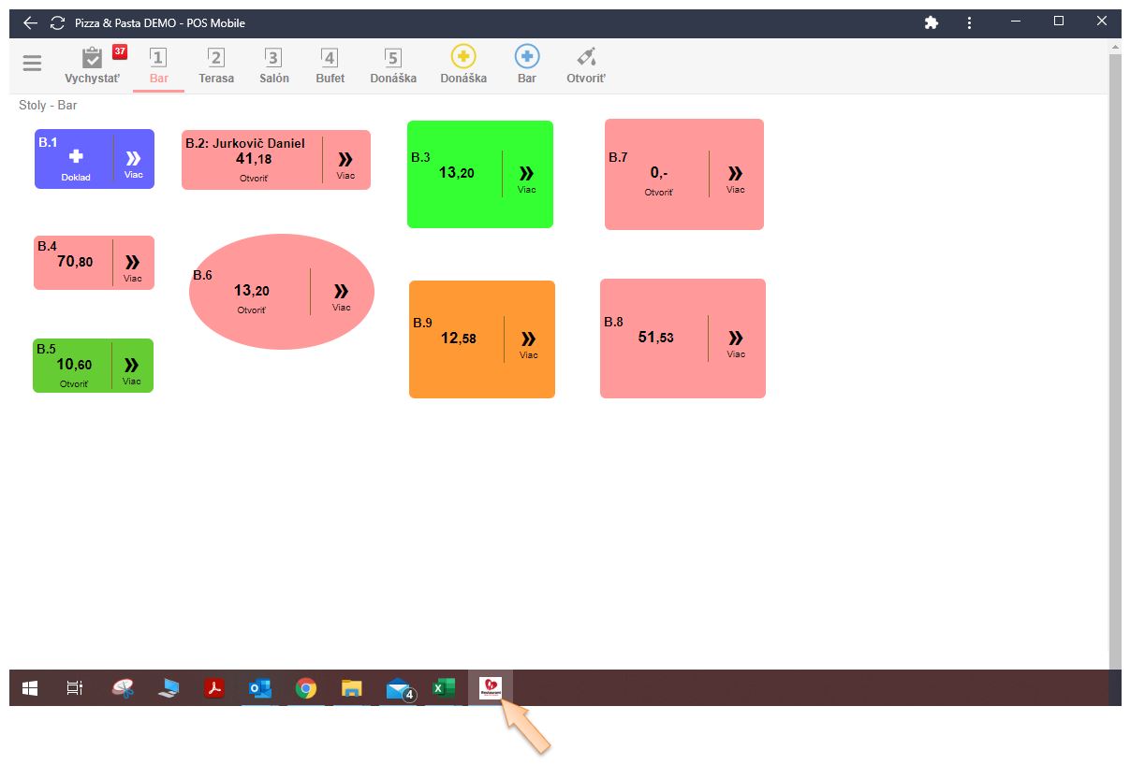Screen dimensions: 1130x764
Task: Expand Viac on table B.2
Action: 345,161
